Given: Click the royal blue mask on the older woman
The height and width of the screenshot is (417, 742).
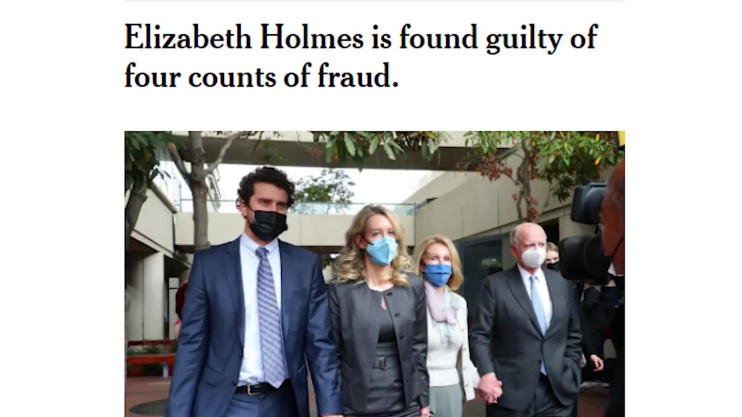Looking at the screenshot, I should (438, 275).
